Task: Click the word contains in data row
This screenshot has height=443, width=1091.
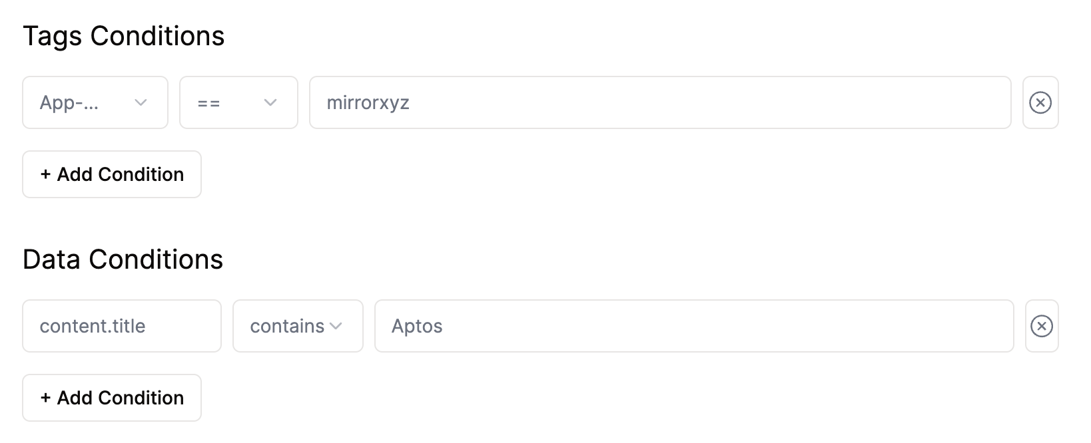Action: (287, 326)
